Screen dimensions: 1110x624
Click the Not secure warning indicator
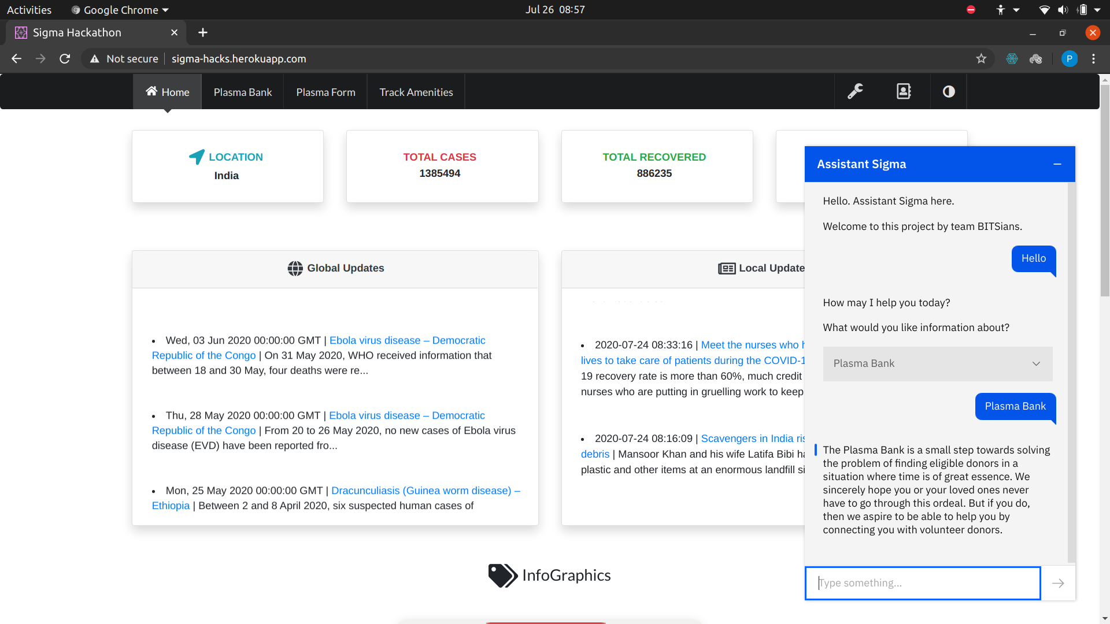(124, 58)
